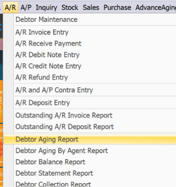Click the highlighted Debtor Aging Report
Viewport: 176px width, 187px height.
pos(90,139)
